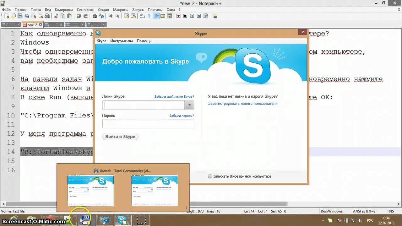This screenshot has width=402, height=226.
Task: Redo the edit via the toolbar
Action: pos(85,16)
